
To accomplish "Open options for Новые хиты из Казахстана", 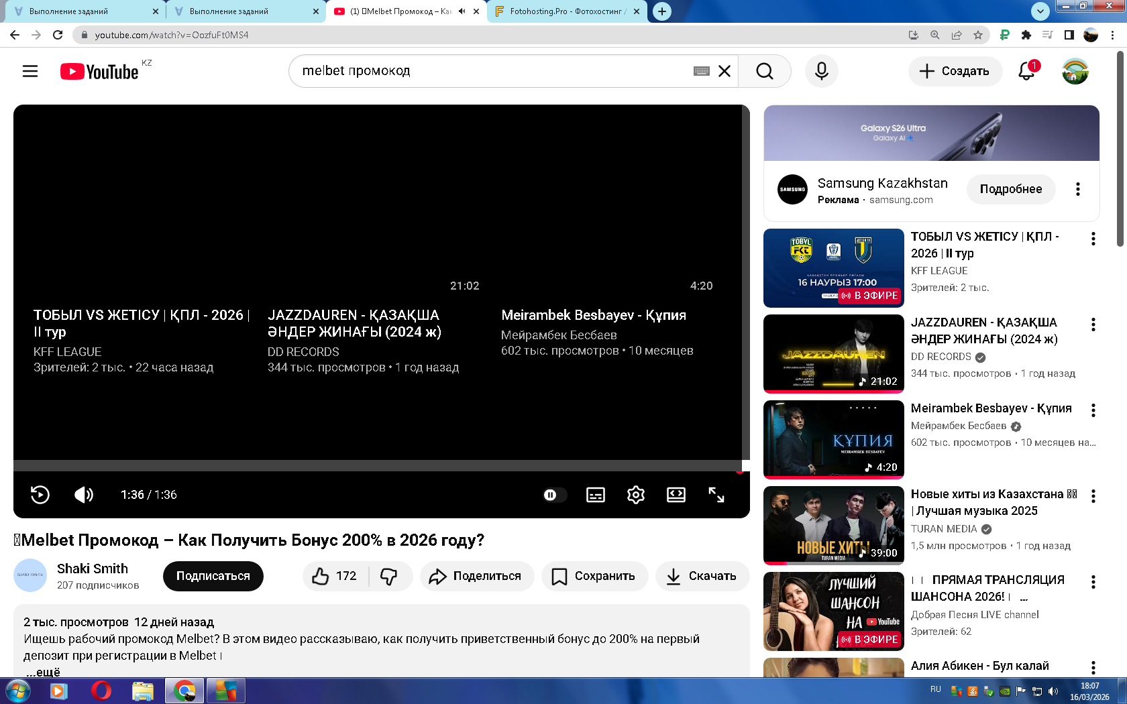I will click(x=1093, y=496).
